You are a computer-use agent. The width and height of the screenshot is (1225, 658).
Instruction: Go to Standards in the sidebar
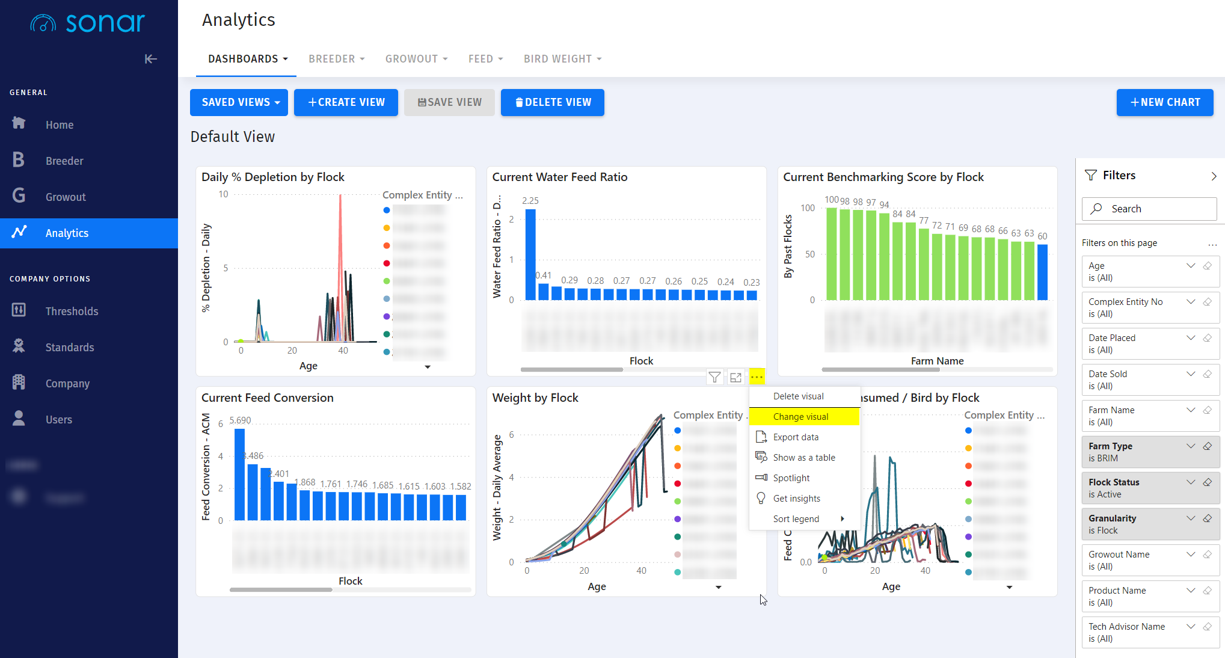(70, 347)
